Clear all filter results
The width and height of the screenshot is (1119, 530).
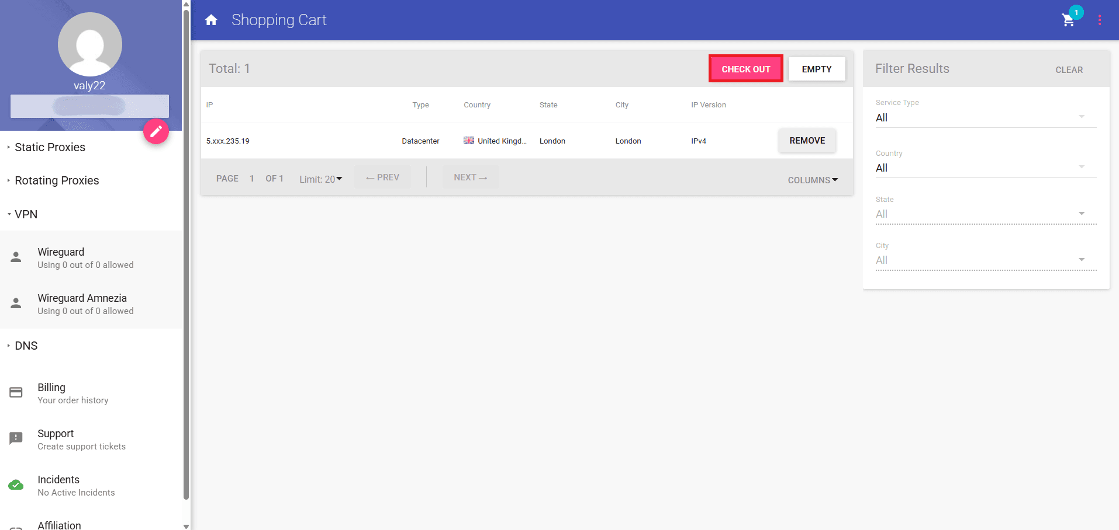pos(1069,69)
